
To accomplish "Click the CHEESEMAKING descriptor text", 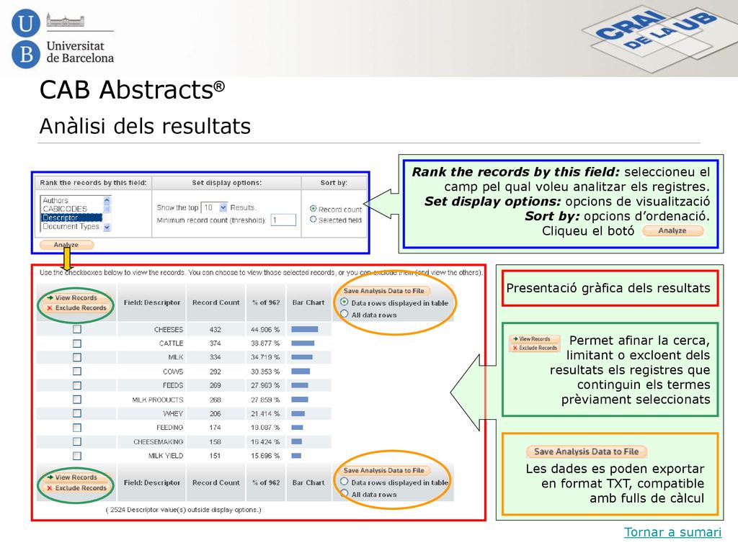I will pos(158,442).
